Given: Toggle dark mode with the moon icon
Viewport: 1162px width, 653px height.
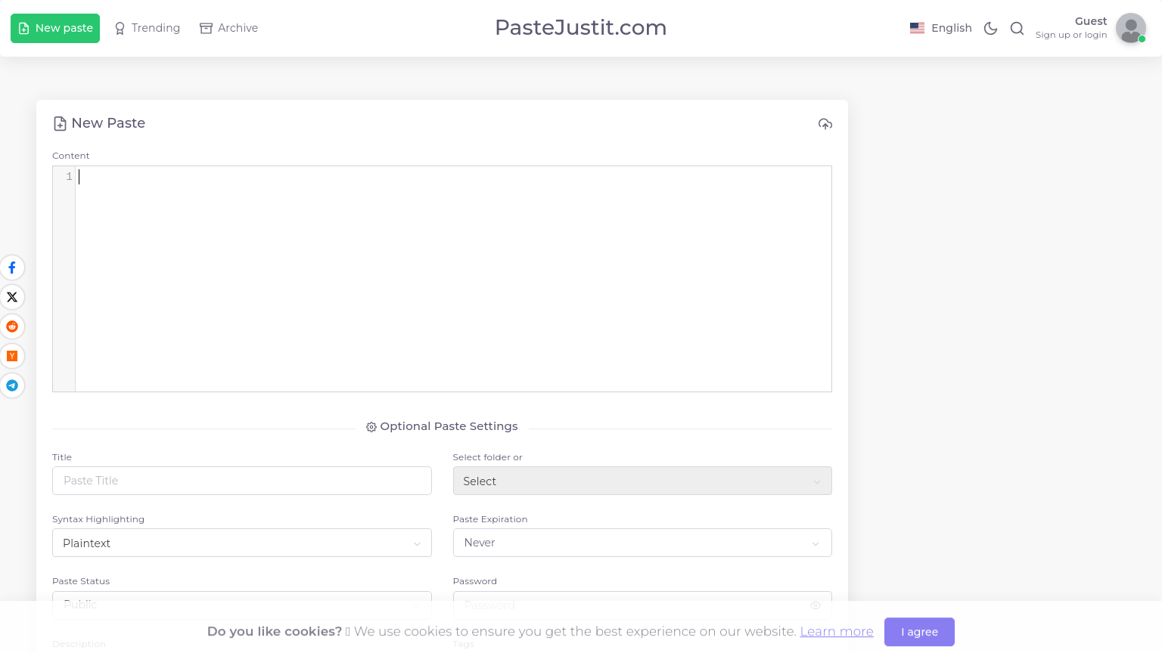Looking at the screenshot, I should tap(991, 28).
